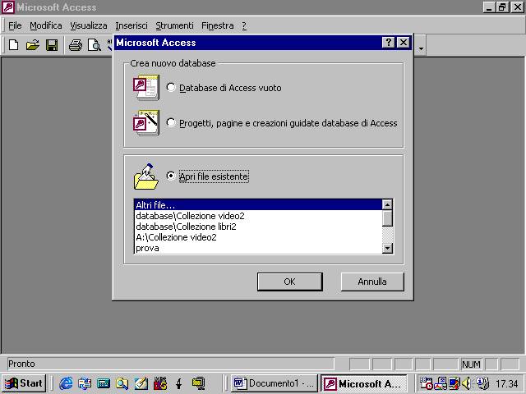Viewport: 526px width, 394px height.
Task: Click the red and yellow quick launch icon
Action: point(160,383)
